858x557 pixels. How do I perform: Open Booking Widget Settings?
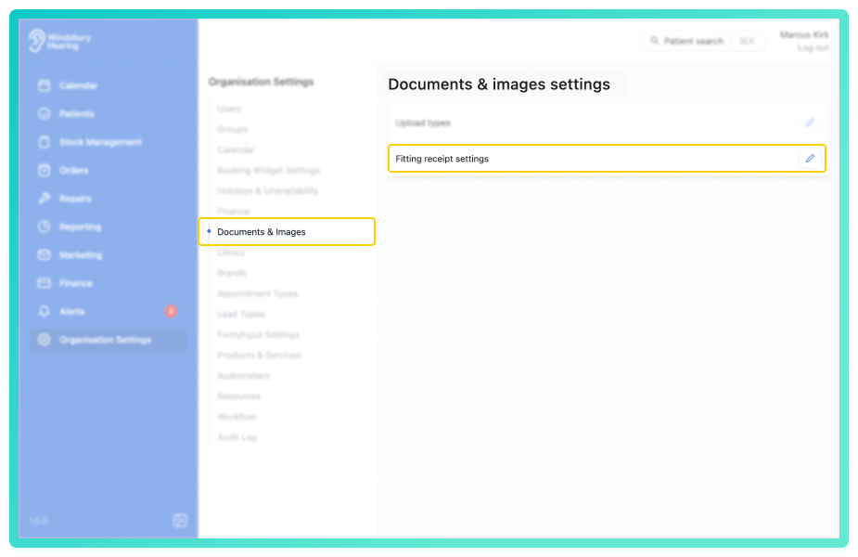click(268, 170)
